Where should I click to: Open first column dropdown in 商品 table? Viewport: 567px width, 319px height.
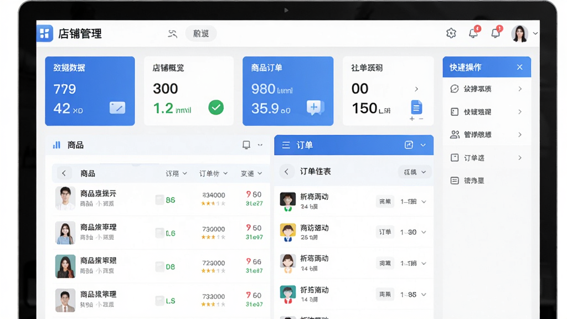[x=177, y=173]
